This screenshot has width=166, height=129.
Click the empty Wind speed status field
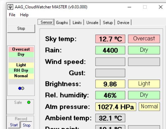pyautogui.click(x=144, y=62)
